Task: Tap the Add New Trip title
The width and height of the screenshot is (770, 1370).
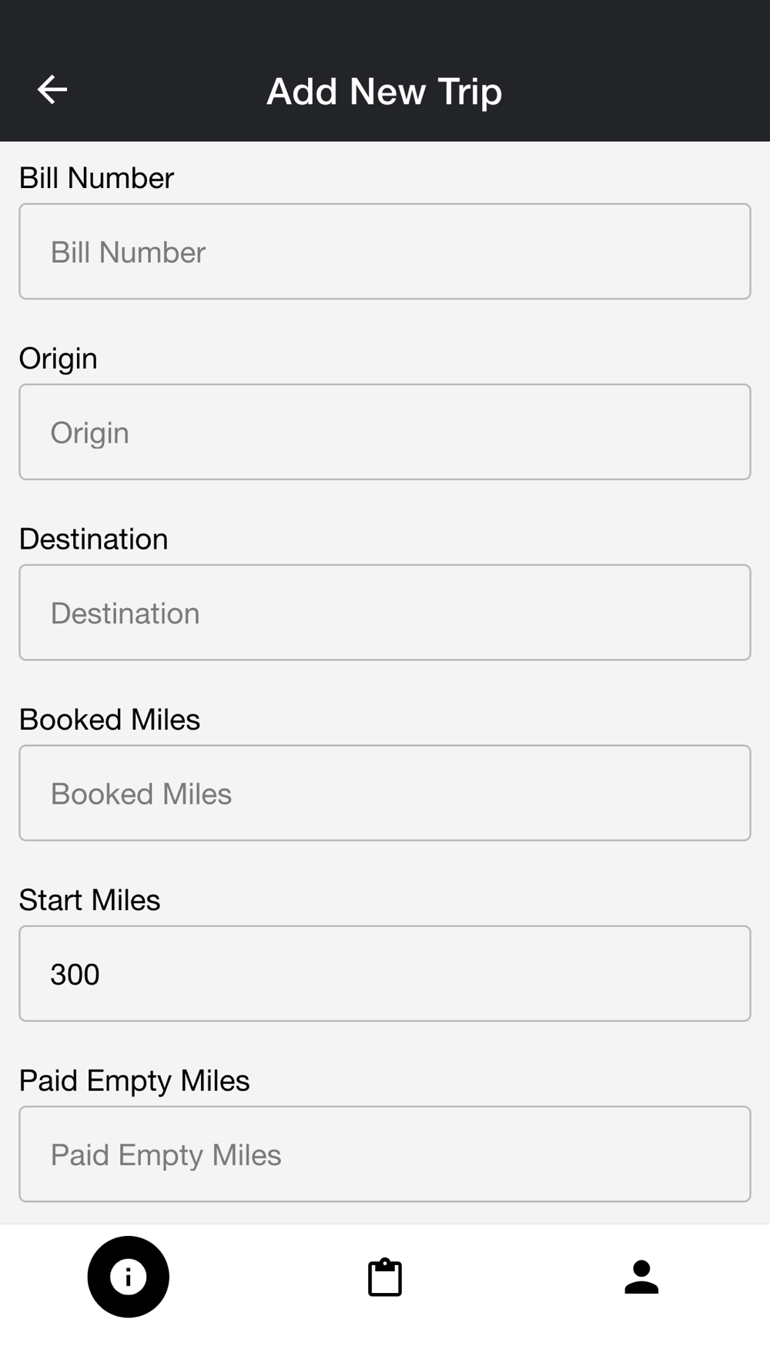Action: pos(384,92)
